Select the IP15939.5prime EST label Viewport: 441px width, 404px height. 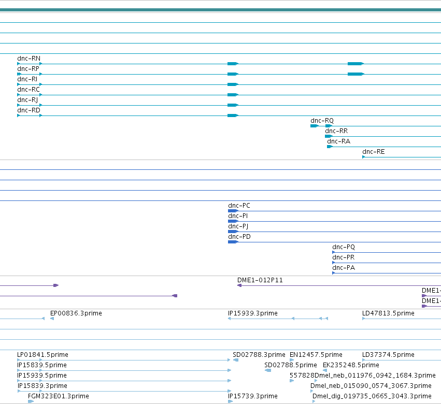[42, 376]
